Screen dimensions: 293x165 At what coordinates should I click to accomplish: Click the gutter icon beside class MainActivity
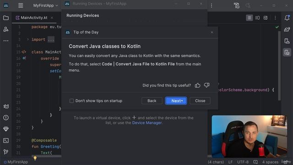24,52
